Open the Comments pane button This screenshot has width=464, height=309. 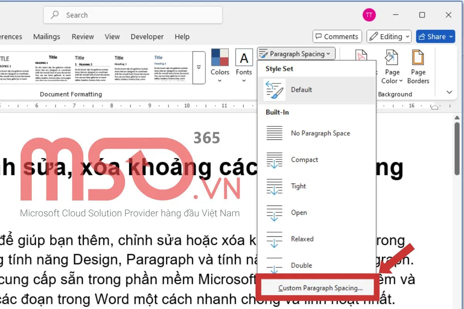337,37
